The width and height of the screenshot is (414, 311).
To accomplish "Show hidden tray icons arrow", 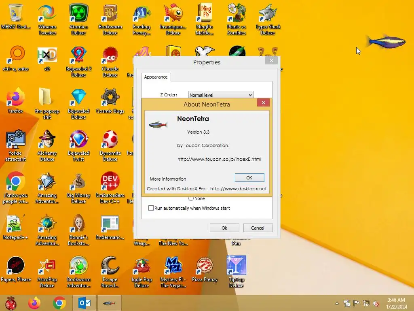I will [337, 303].
